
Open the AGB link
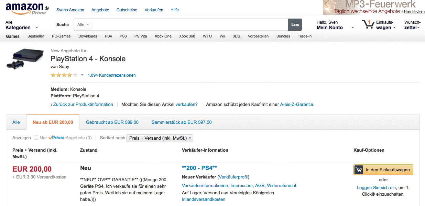260,185
